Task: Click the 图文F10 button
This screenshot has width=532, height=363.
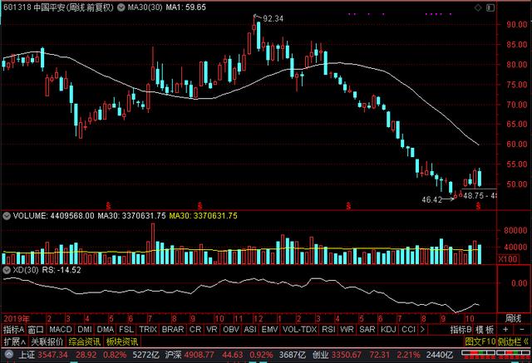Action: [479, 341]
